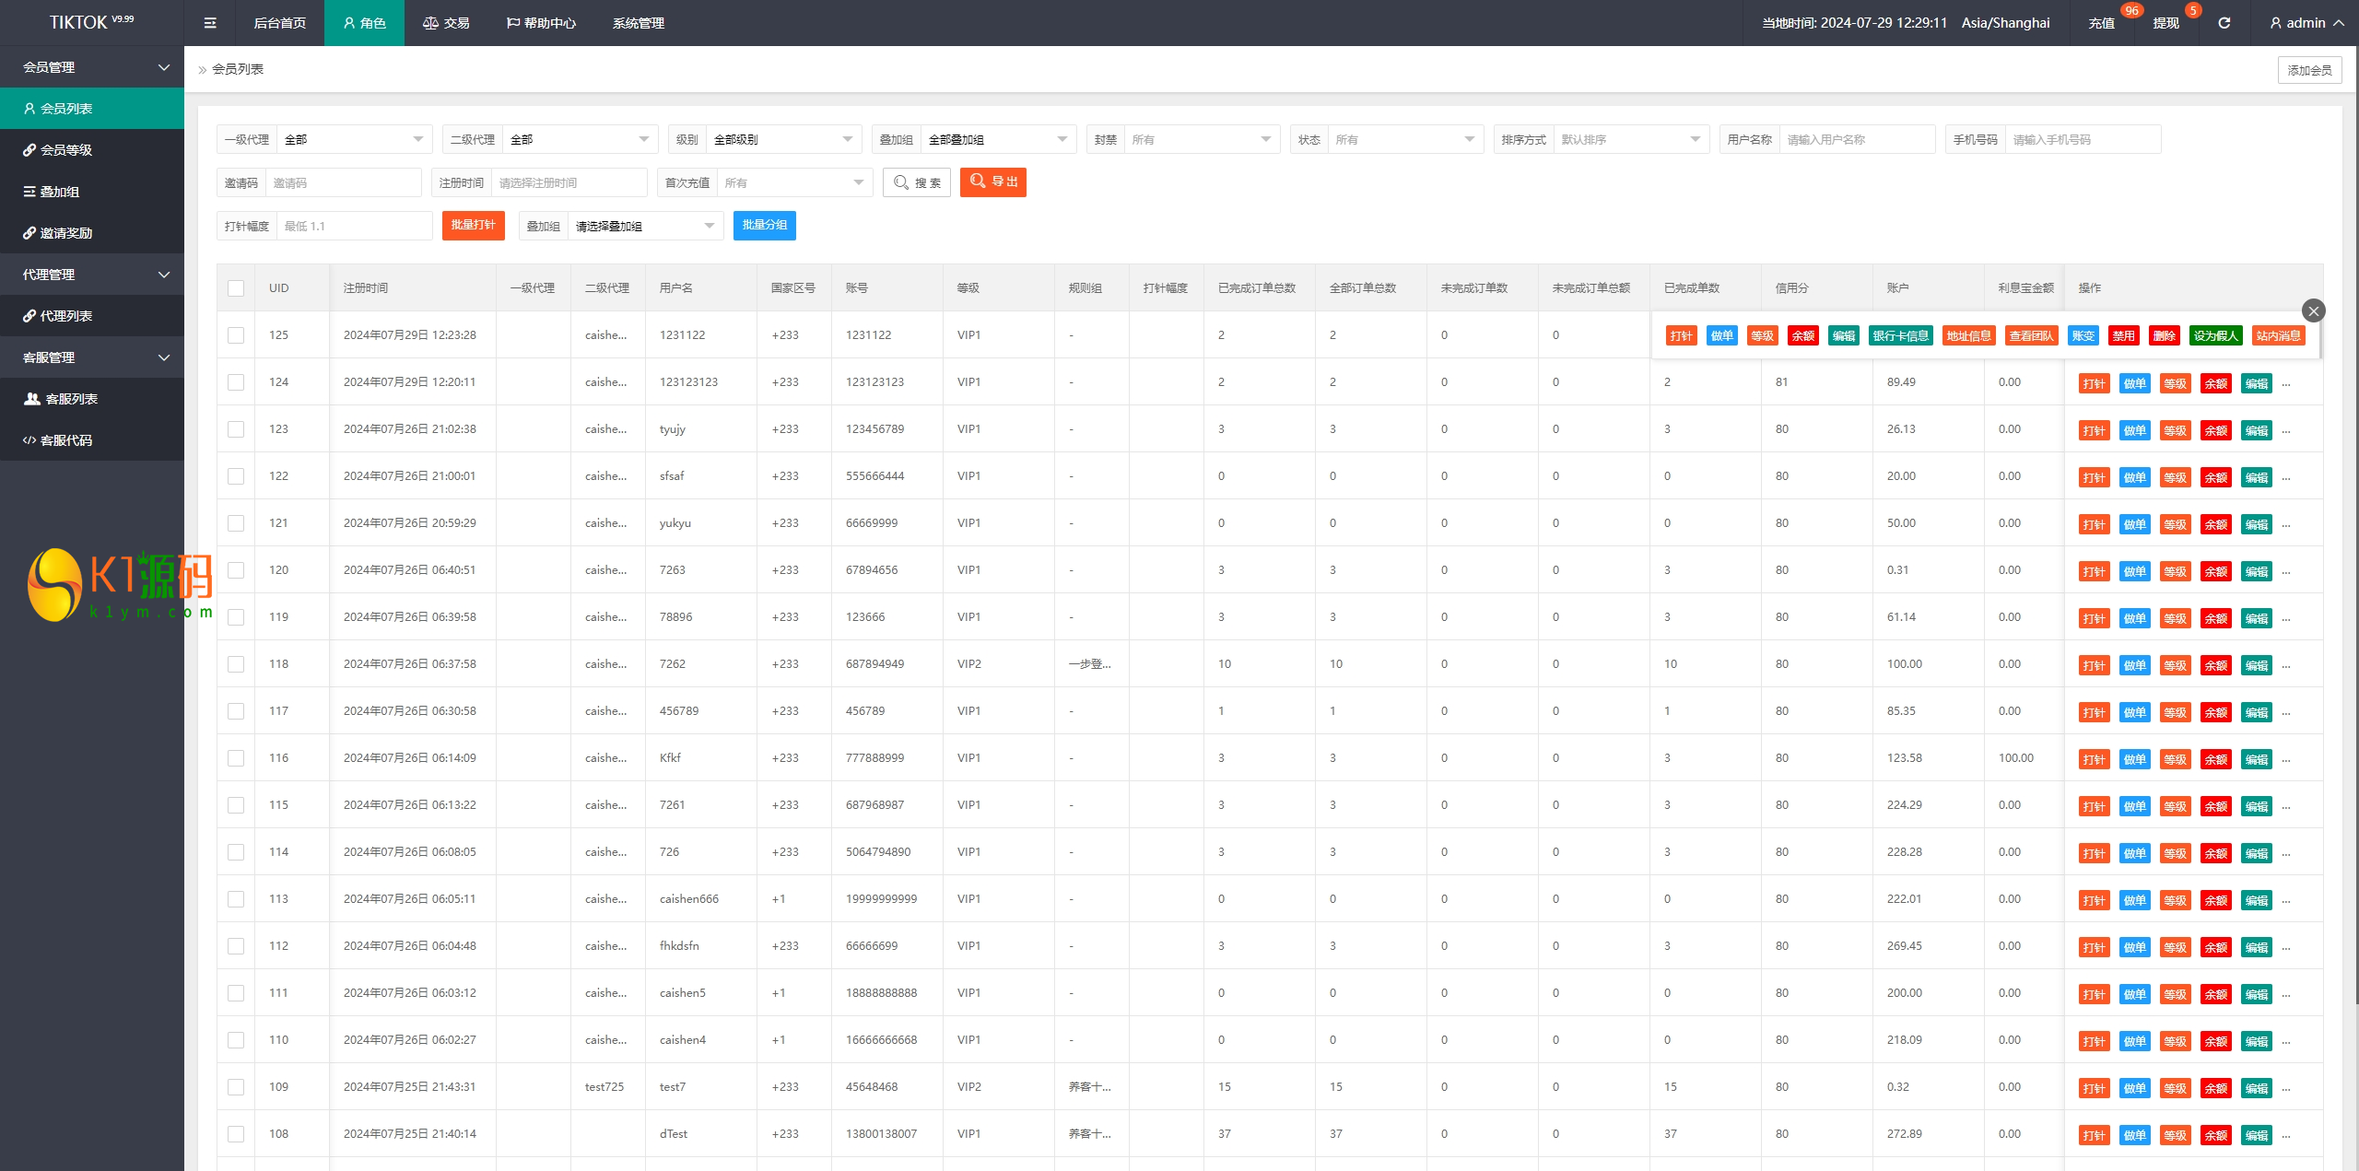Click the refresh icon in top bar

[2224, 23]
